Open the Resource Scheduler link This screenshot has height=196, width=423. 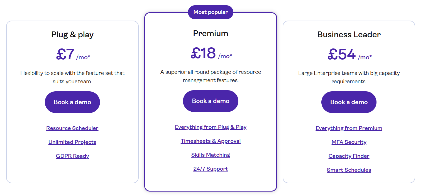click(72, 128)
